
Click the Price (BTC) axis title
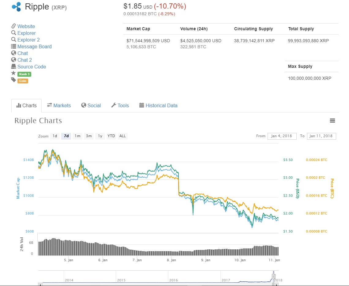pyautogui.click(x=332, y=189)
